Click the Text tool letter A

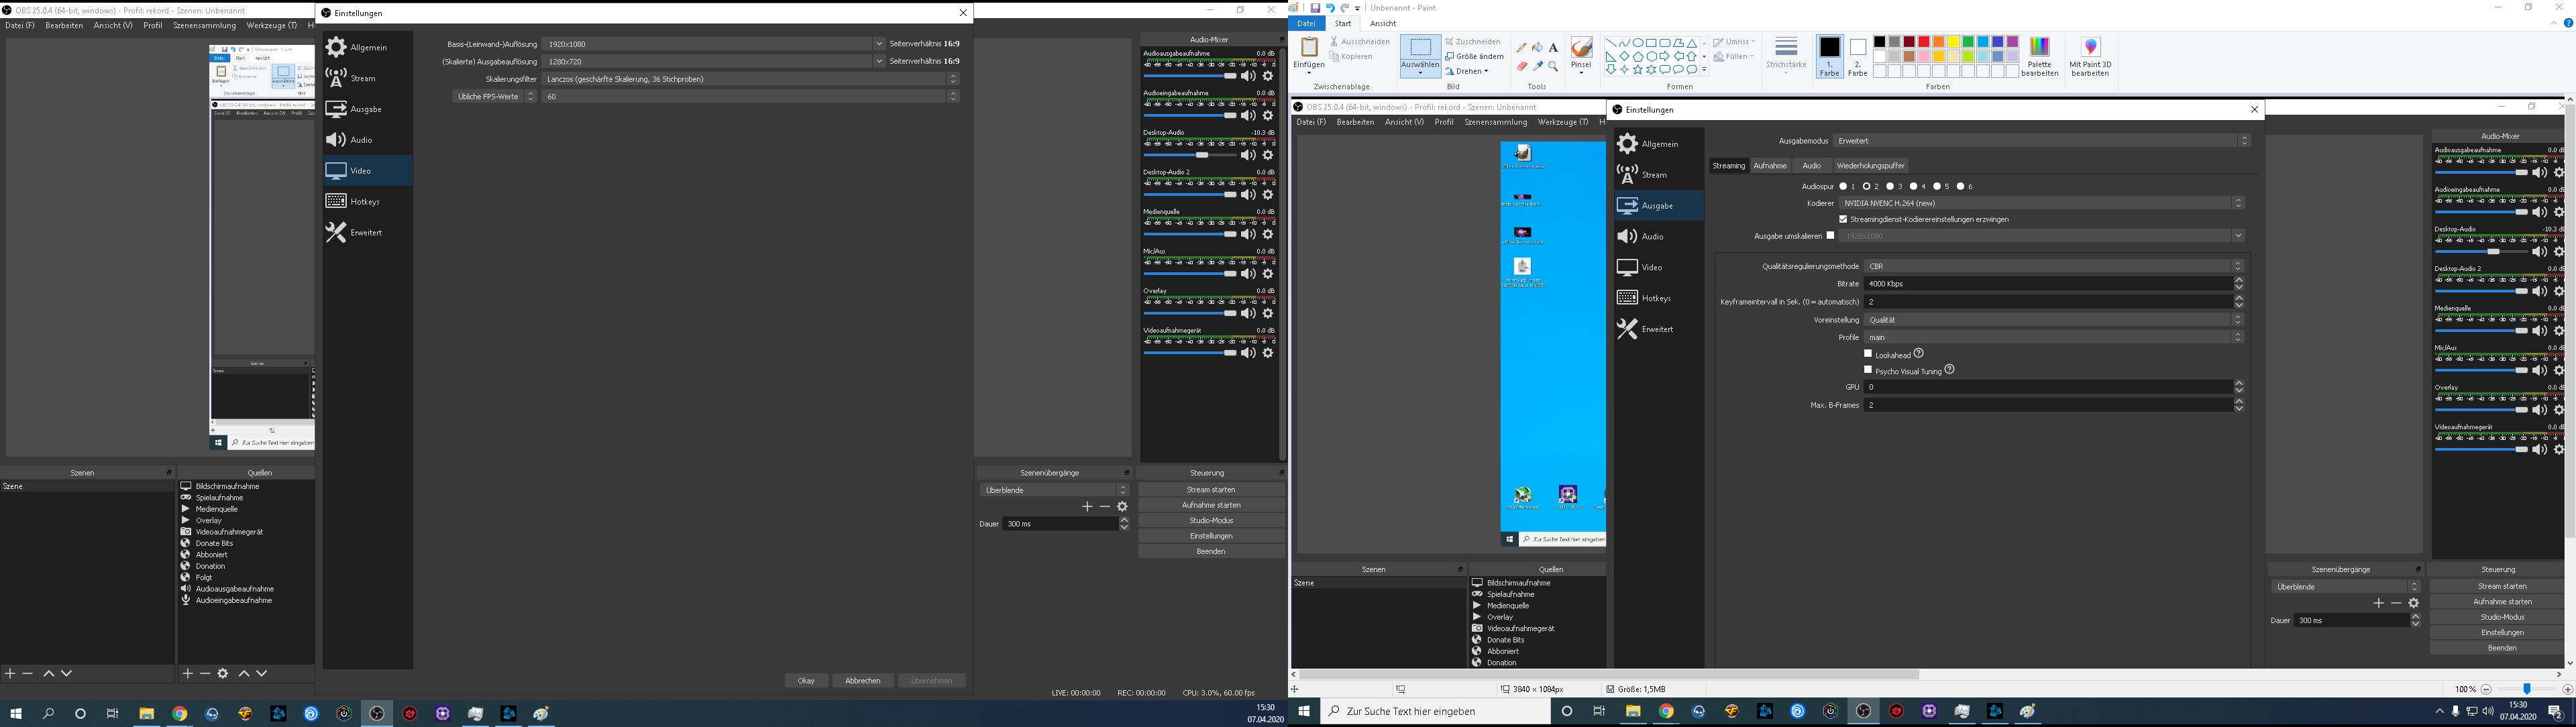(x=1553, y=47)
